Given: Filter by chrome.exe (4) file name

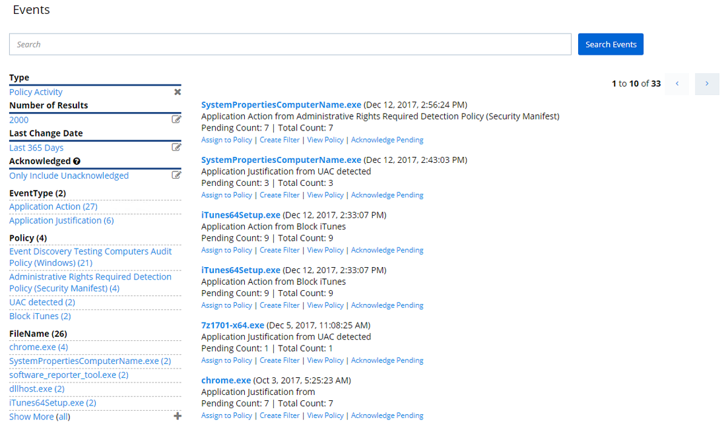Looking at the screenshot, I should 38,348.
